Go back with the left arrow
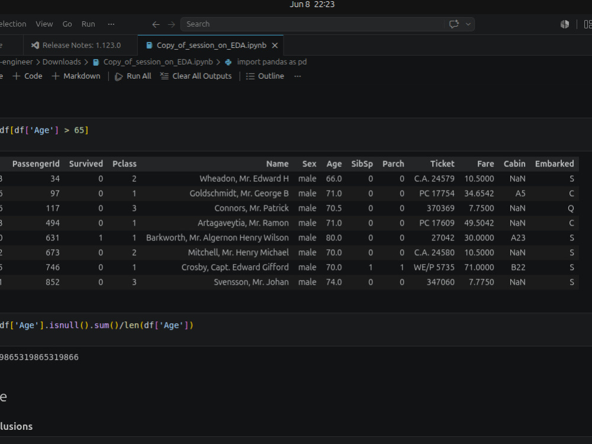The width and height of the screenshot is (592, 444). pyautogui.click(x=156, y=24)
